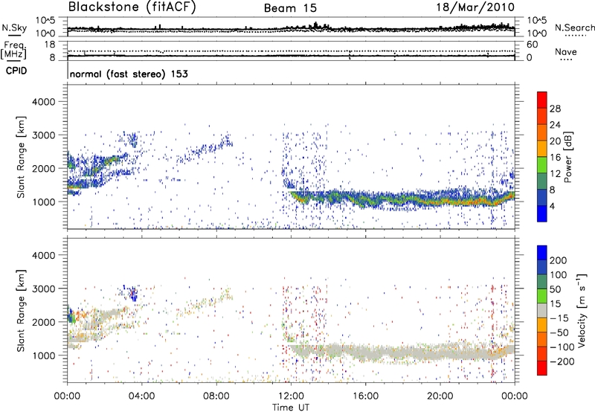This screenshot has height=412, width=595.
Task: Click the 60 label right of frequency panel
Action: (532, 45)
